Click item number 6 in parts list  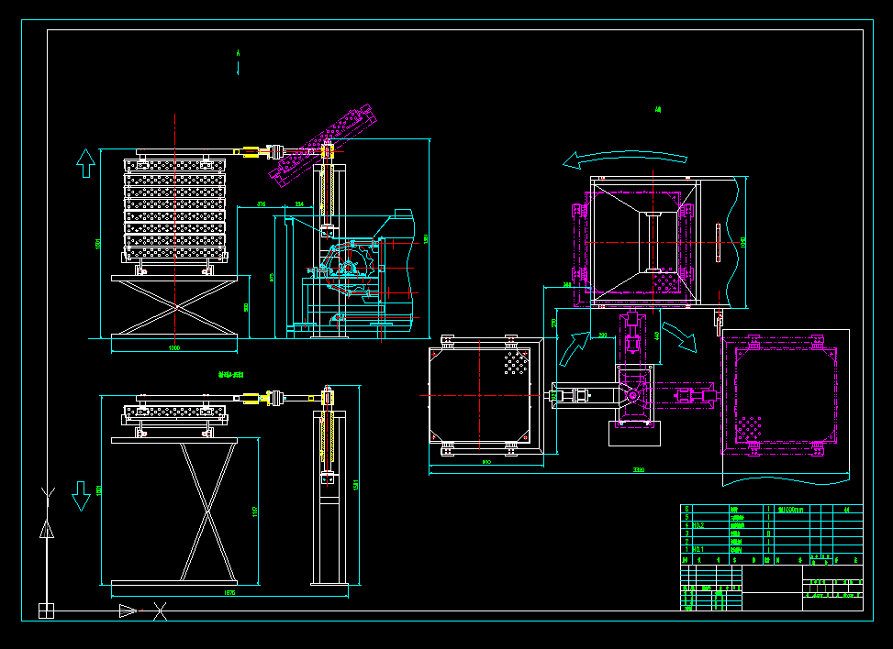[686, 510]
